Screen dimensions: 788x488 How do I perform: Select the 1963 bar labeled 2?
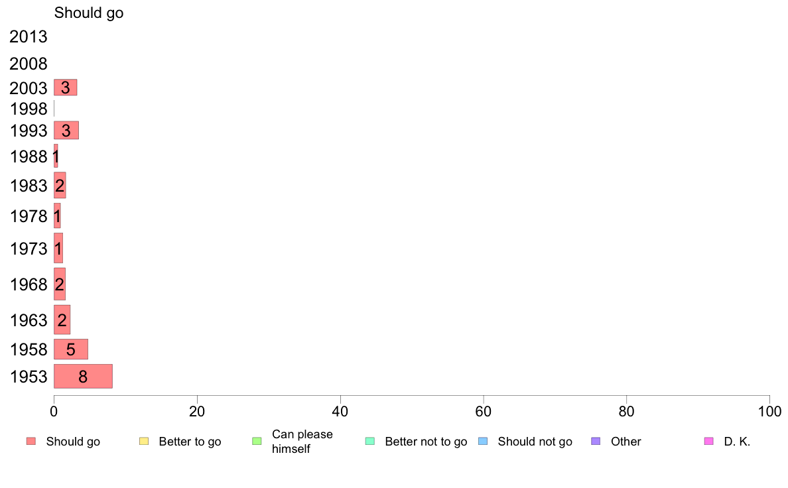(x=62, y=320)
